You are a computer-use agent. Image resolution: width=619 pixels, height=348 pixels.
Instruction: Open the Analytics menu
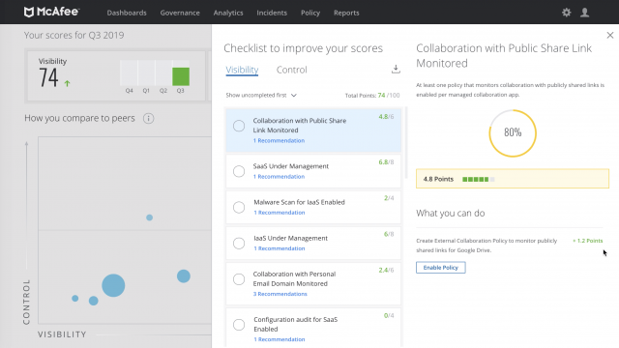coord(228,13)
